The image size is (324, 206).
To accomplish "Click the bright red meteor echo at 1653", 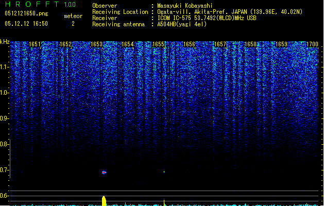I will click(x=104, y=173).
